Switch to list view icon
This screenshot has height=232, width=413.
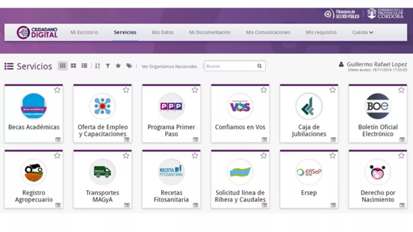click(84, 66)
